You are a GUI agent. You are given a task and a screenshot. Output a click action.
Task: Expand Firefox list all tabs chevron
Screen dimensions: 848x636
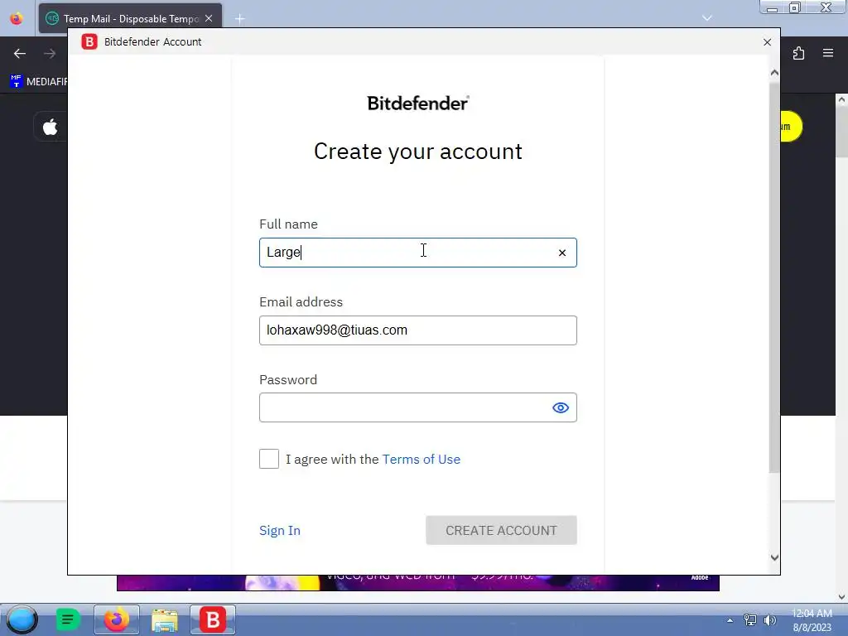707,18
